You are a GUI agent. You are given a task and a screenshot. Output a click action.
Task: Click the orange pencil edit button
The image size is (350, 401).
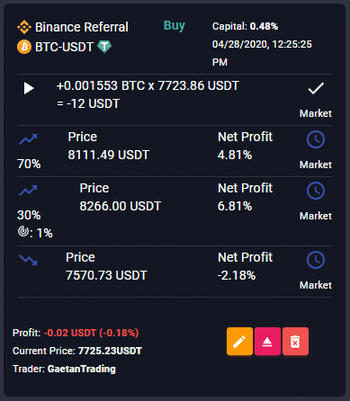(239, 342)
